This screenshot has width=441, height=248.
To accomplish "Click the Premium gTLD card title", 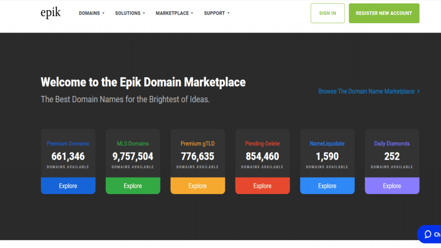I will [x=197, y=144].
